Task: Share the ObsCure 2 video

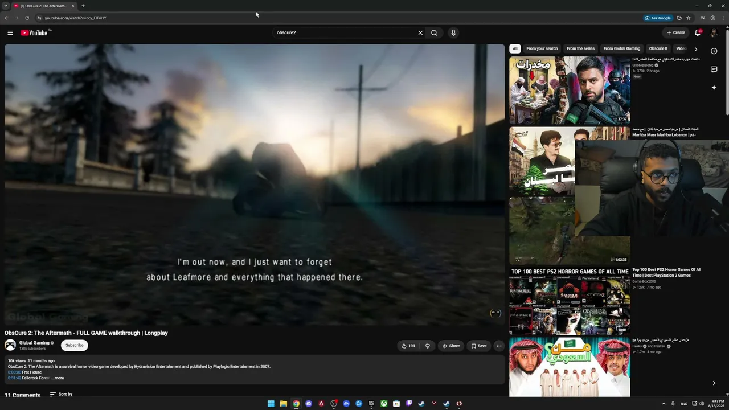Action: pyautogui.click(x=450, y=346)
